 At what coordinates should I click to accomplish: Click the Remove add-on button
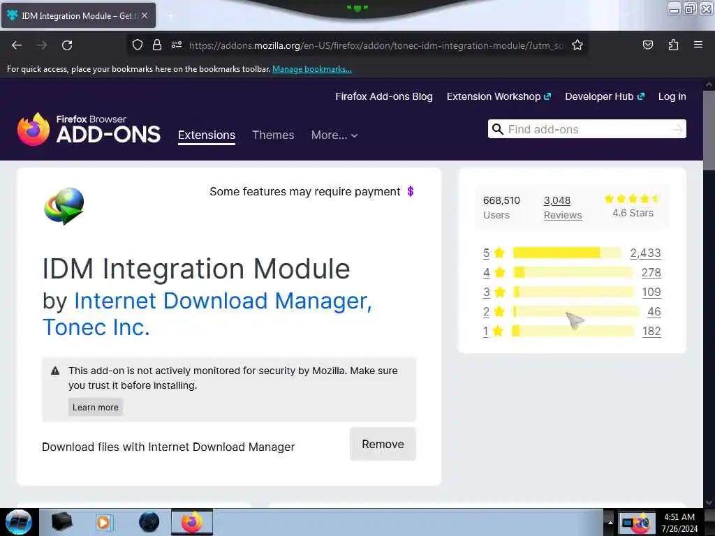point(383,444)
